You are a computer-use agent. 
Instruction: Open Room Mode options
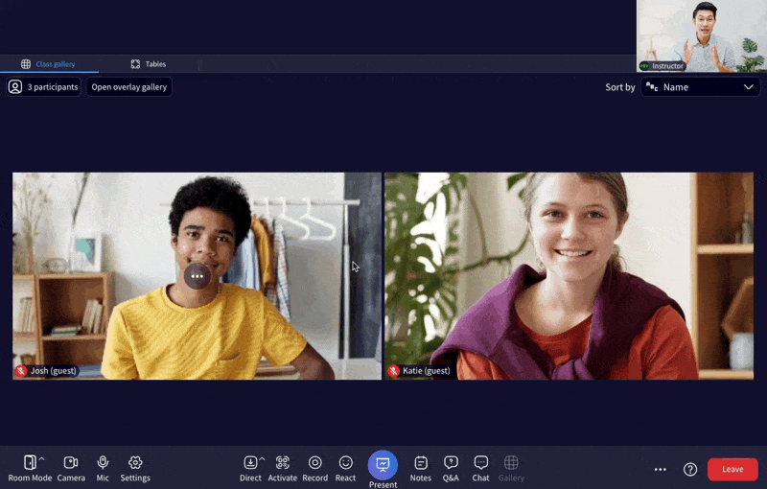coord(30,469)
